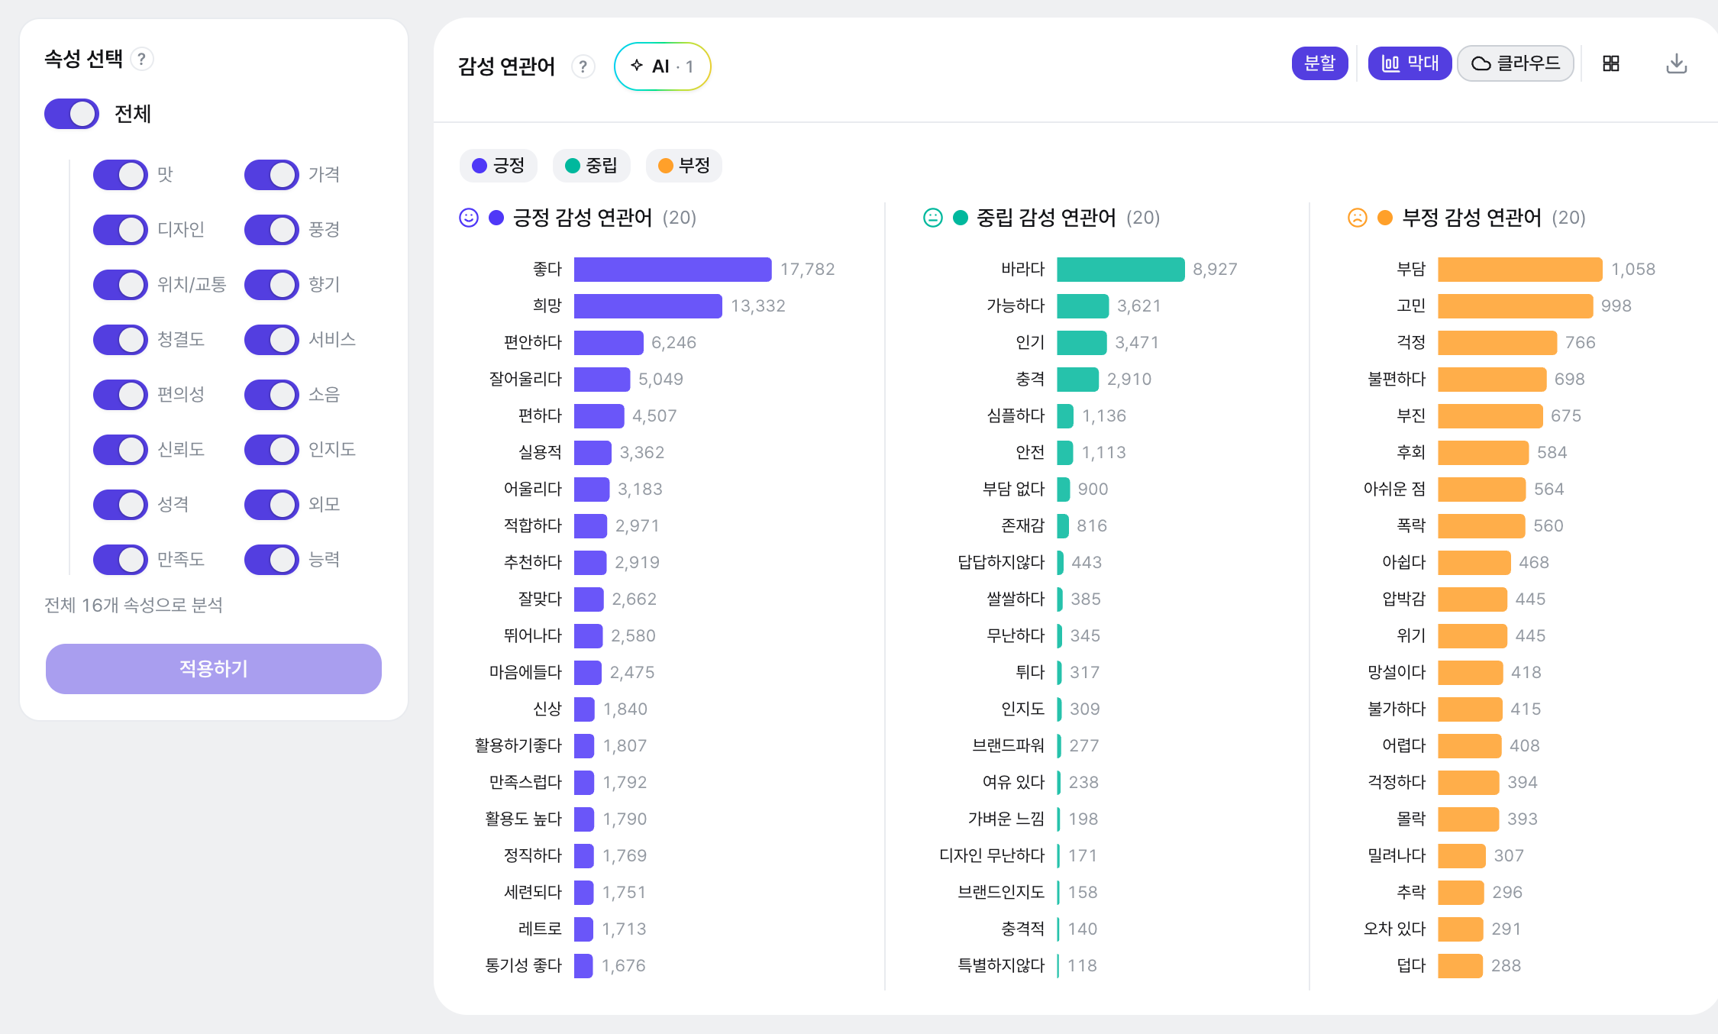The image size is (1718, 1034).
Task: Click the value 6,246 for 편안하다
Action: pos(673,343)
